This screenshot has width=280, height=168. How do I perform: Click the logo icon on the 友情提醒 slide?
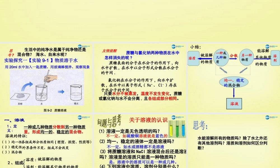[174, 46]
